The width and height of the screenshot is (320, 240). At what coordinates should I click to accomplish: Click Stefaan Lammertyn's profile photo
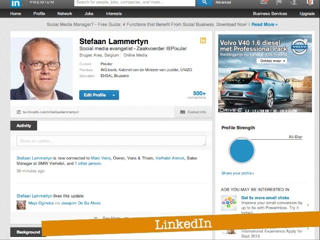(x=42, y=69)
